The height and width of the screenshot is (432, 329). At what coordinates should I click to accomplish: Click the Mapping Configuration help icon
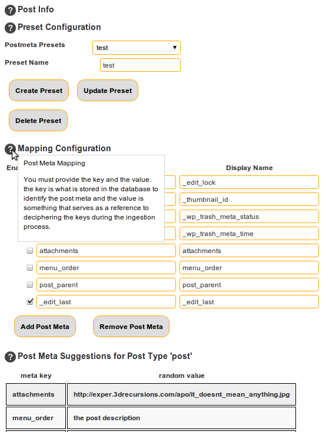(10, 149)
